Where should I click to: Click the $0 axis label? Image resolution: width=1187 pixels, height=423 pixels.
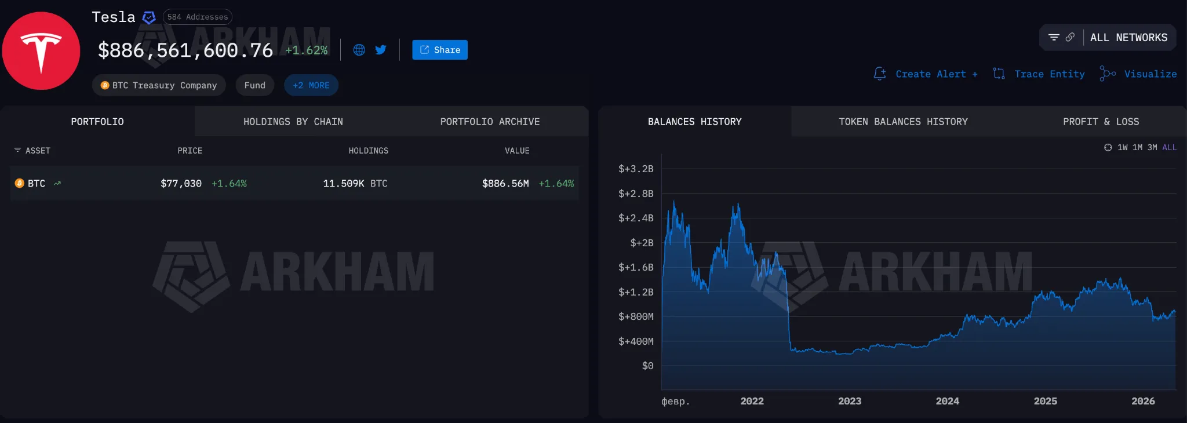pos(648,366)
